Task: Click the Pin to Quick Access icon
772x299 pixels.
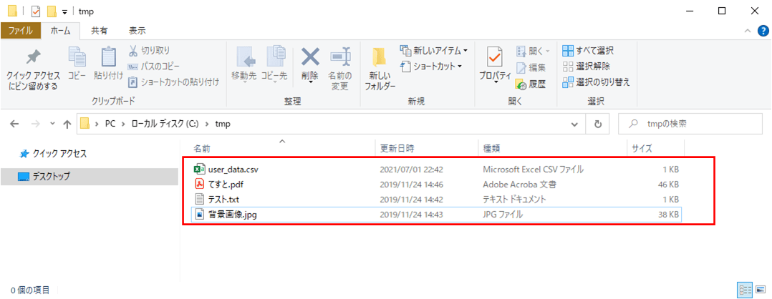Action: pyautogui.click(x=33, y=57)
